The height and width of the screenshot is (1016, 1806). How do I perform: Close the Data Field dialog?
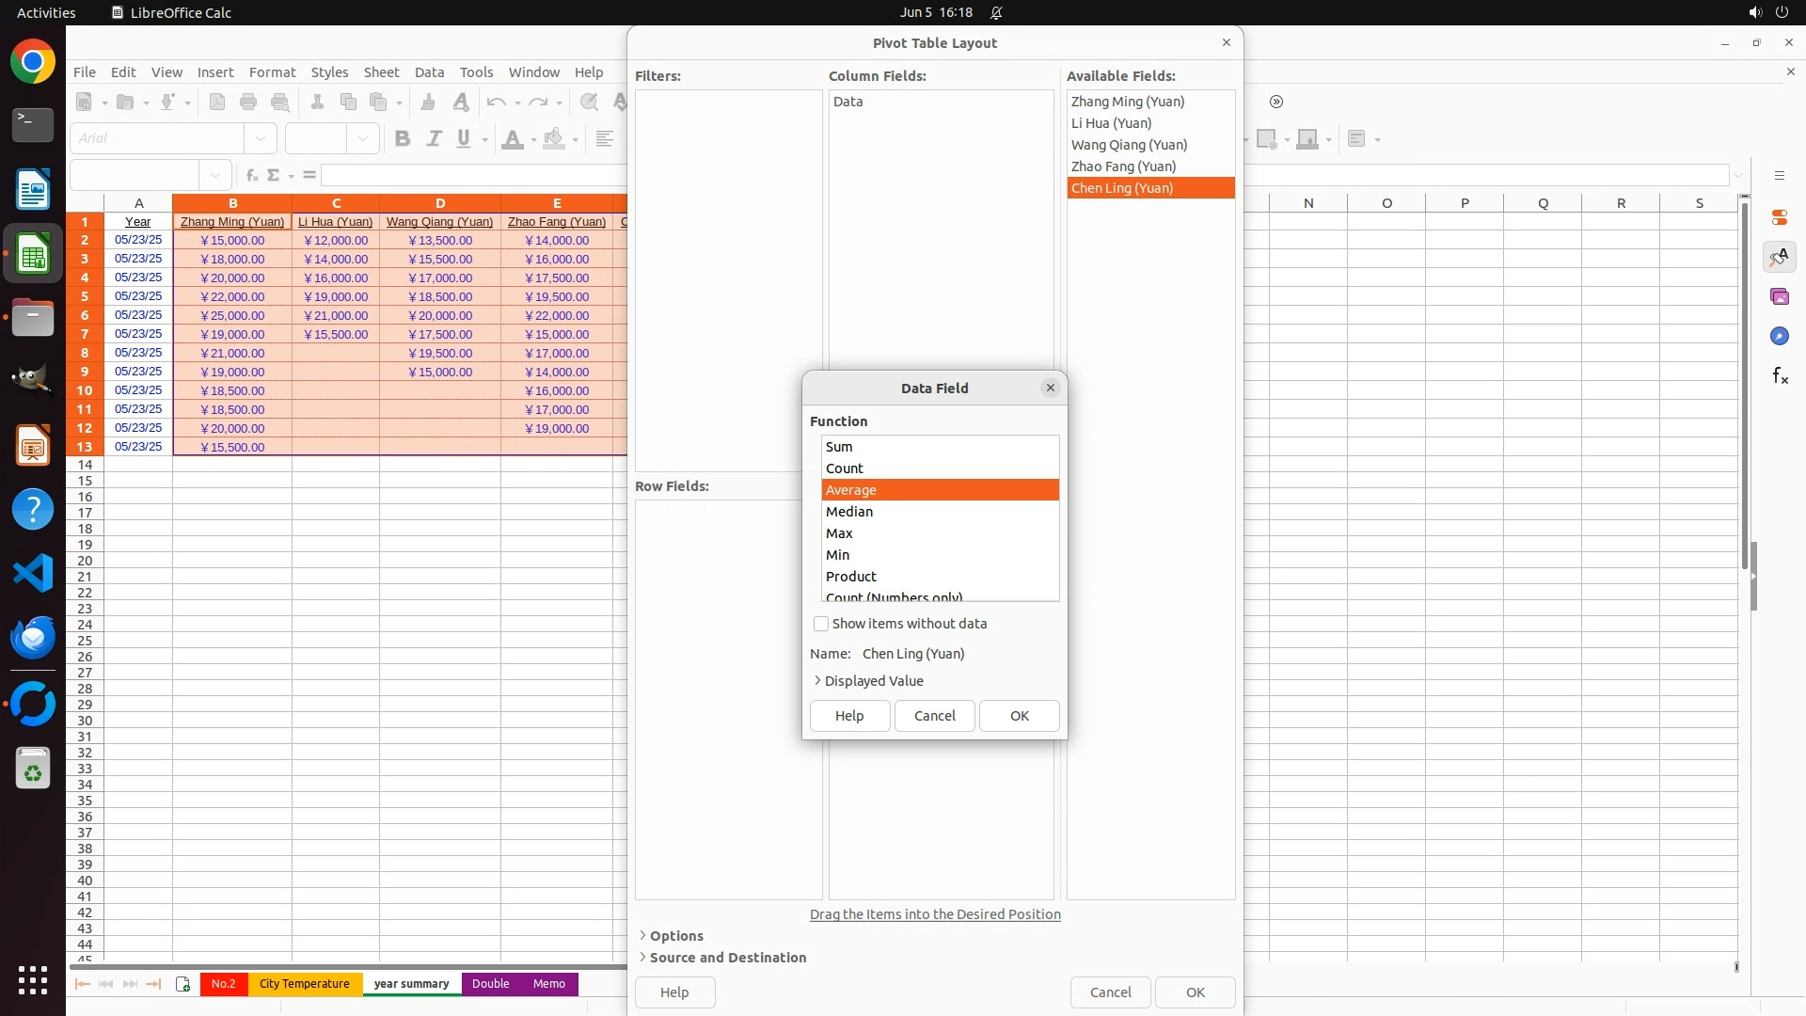(x=1050, y=388)
